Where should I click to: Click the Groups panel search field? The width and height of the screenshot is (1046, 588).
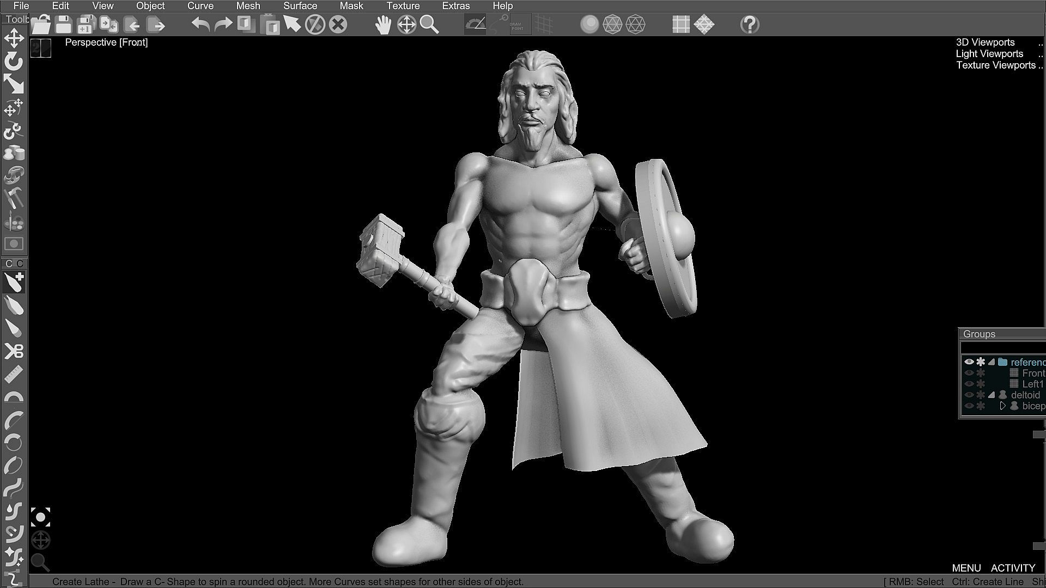(x=1002, y=347)
